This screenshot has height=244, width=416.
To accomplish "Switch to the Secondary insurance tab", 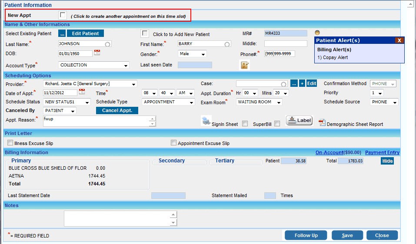I will pyautogui.click(x=171, y=161).
